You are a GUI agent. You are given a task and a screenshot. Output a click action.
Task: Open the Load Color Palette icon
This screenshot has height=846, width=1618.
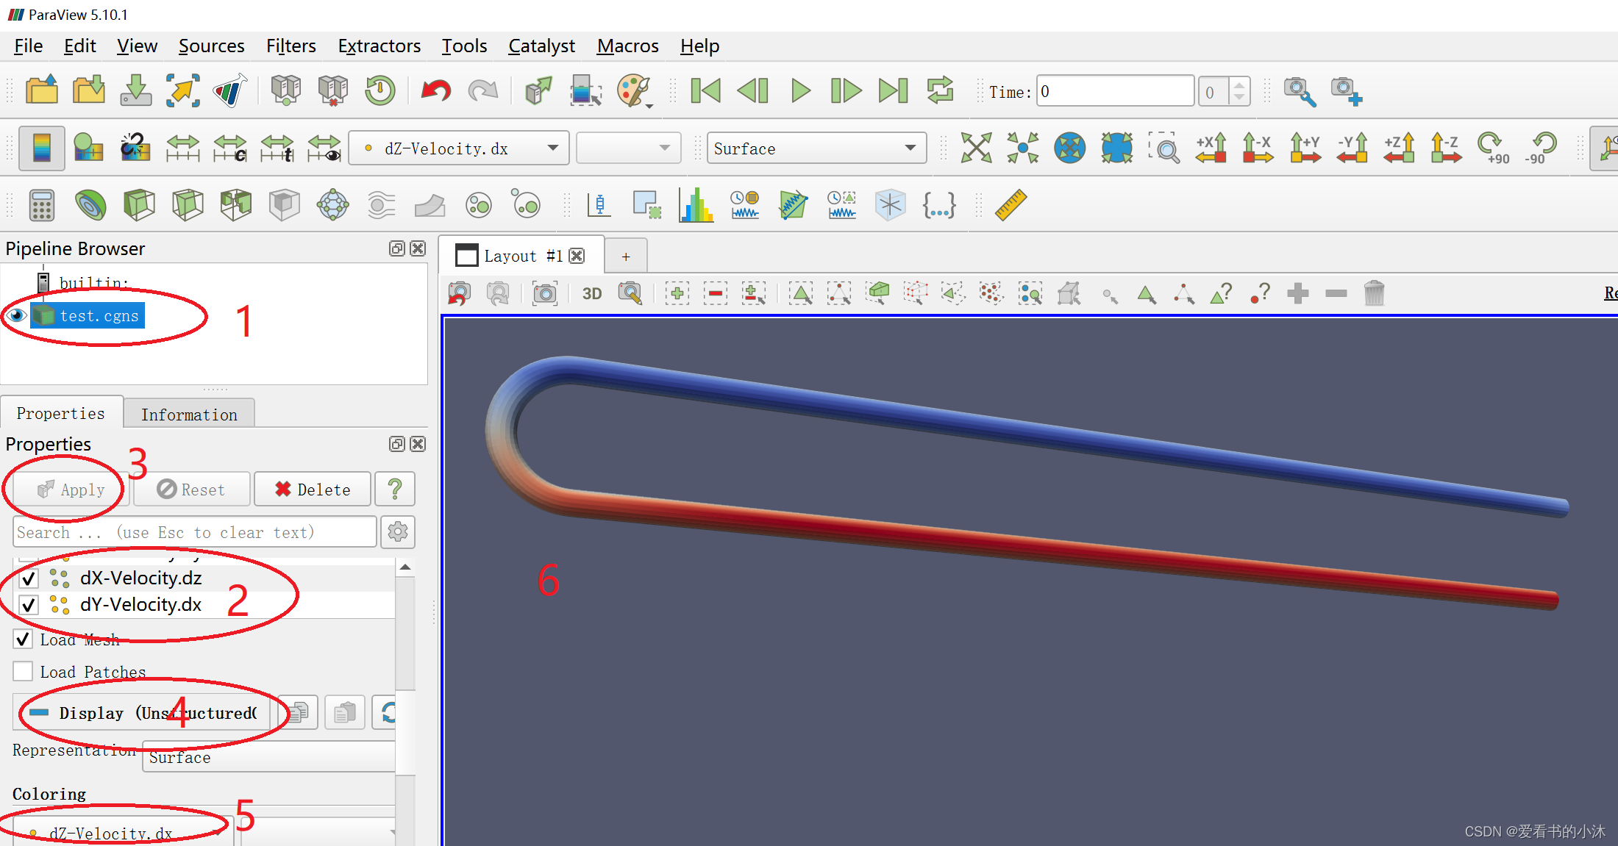pyautogui.click(x=634, y=91)
